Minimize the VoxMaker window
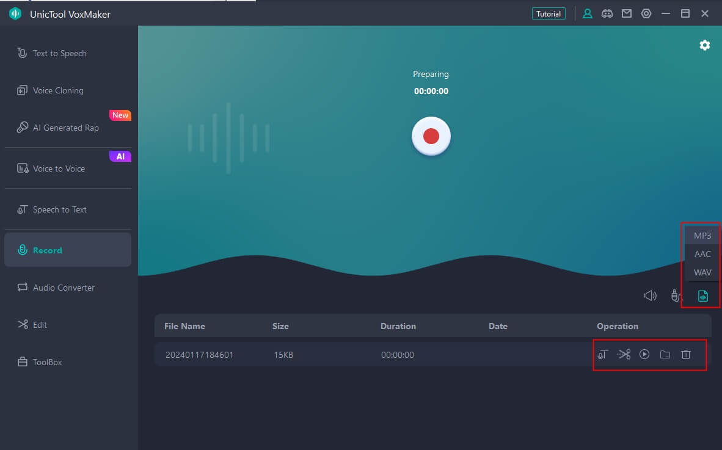Viewport: 722px width, 450px height. coord(666,14)
